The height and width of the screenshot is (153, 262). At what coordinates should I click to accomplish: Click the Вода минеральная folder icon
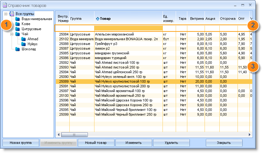point(18,19)
